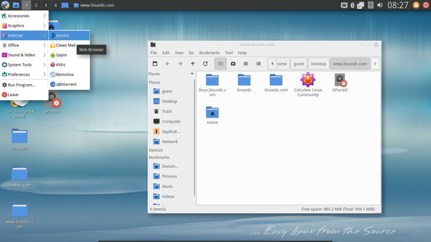Image resolution: width=431 pixels, height=242 pixels.
Task: Expand the Devices section in the sidebar
Action: tap(157, 150)
